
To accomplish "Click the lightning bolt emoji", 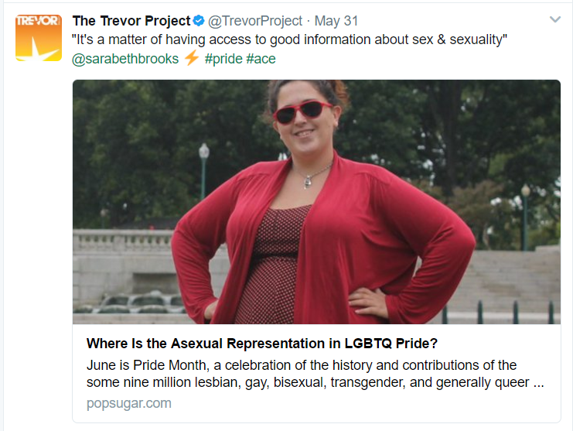I will pos(191,59).
